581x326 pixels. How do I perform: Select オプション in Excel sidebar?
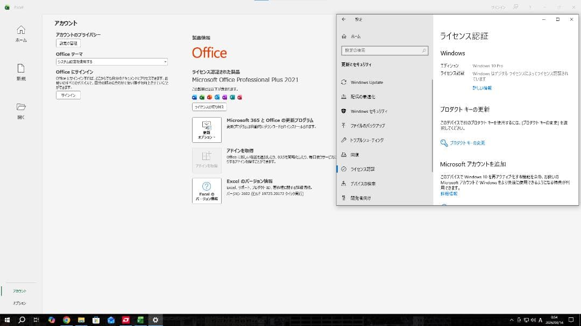tap(20, 303)
